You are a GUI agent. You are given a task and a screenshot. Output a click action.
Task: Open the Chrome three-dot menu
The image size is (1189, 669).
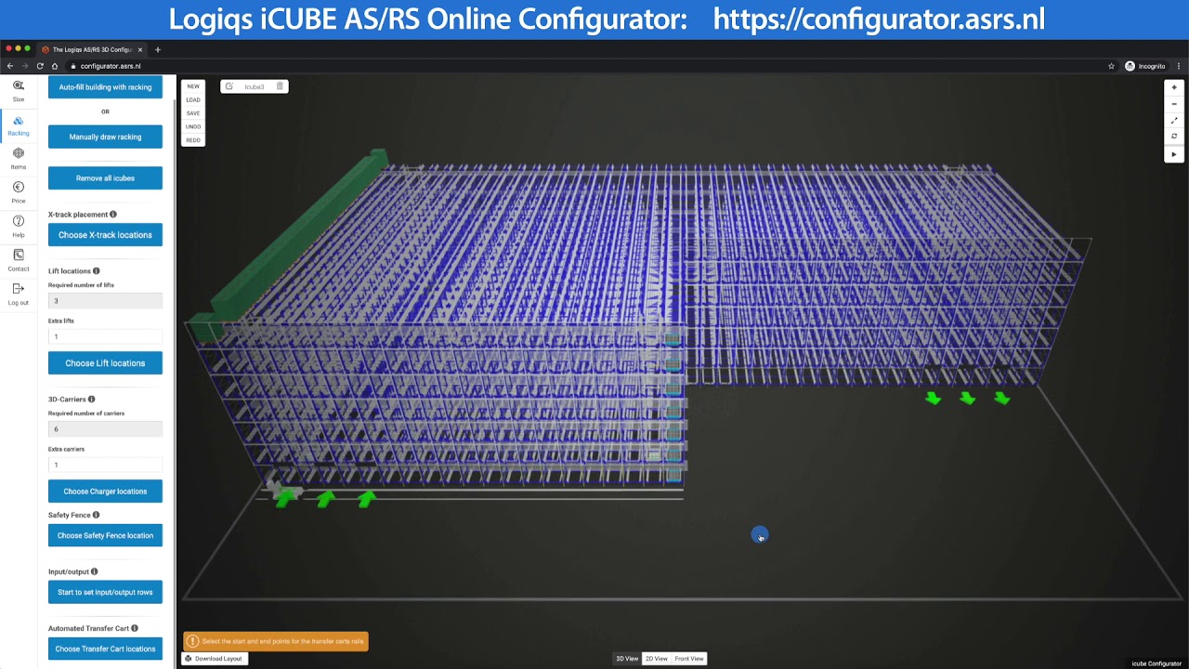(1179, 66)
